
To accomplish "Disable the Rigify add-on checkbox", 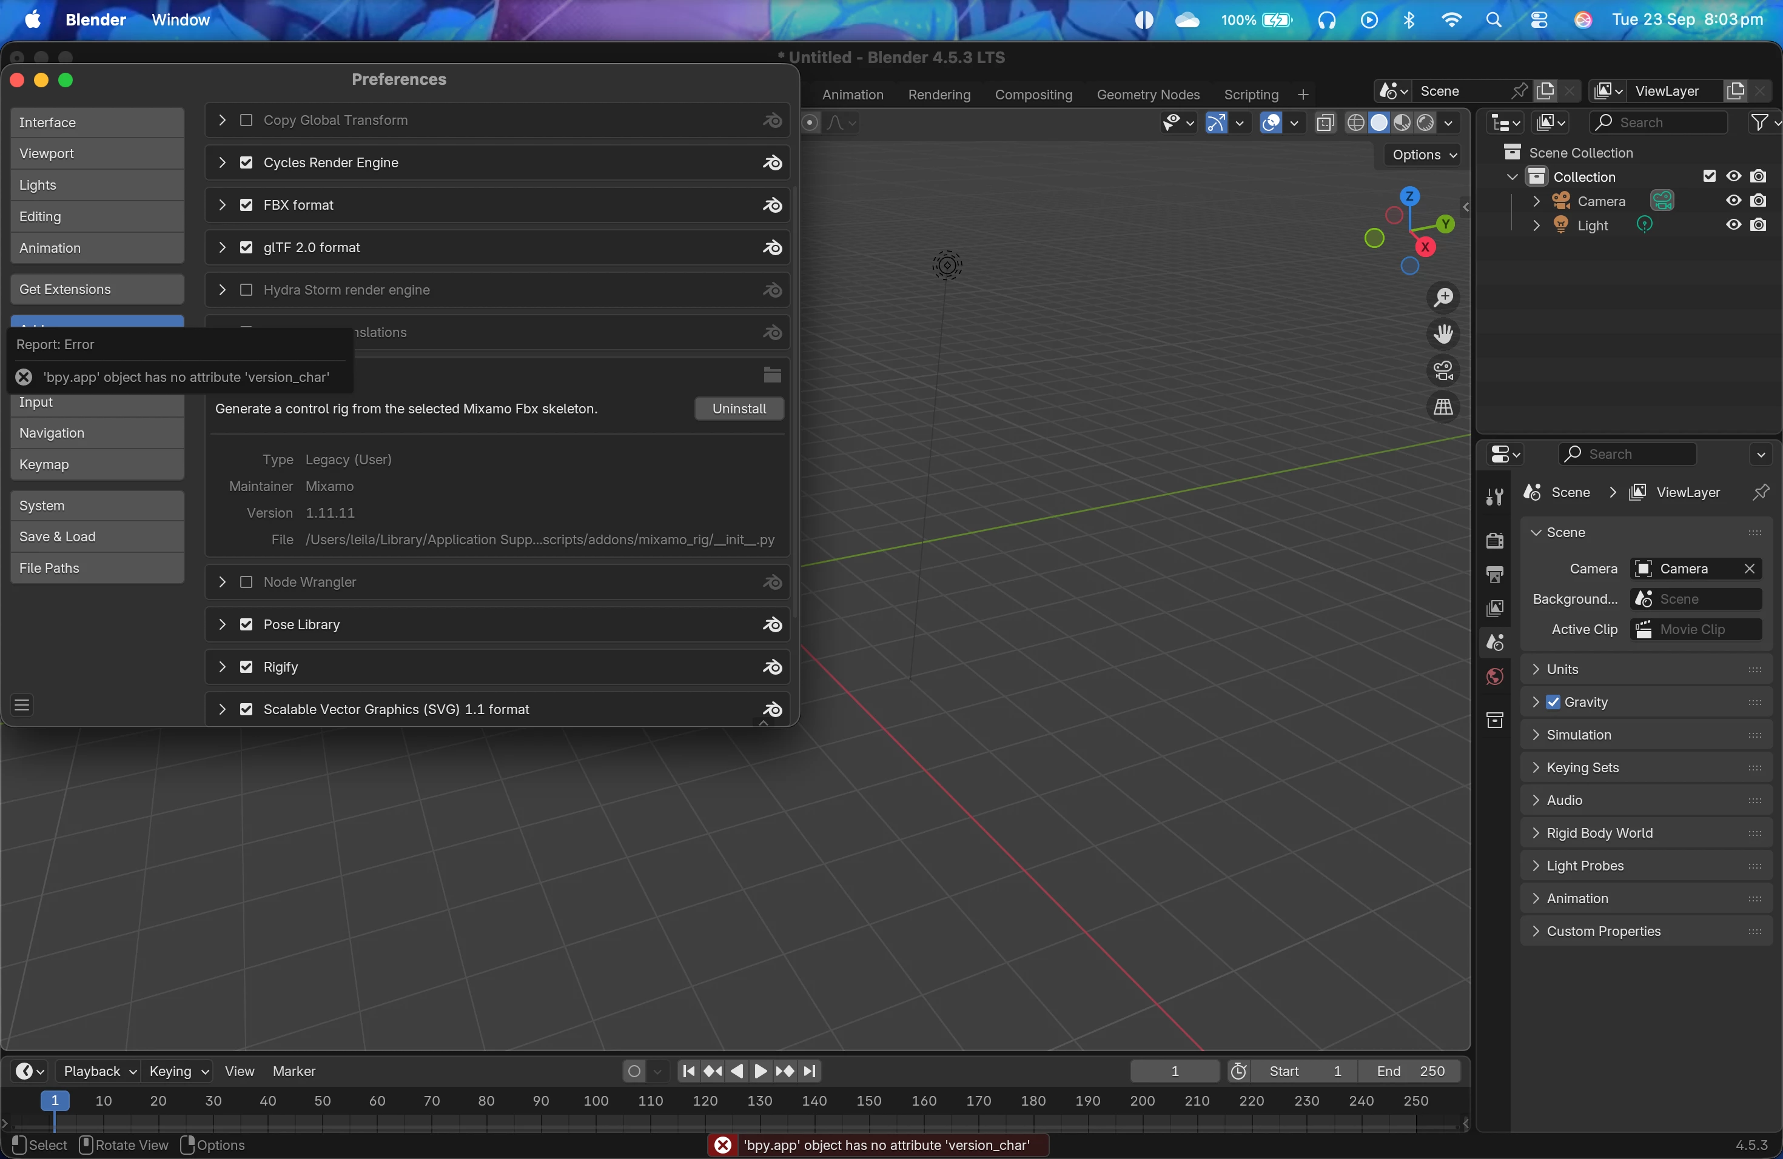I will click(246, 667).
